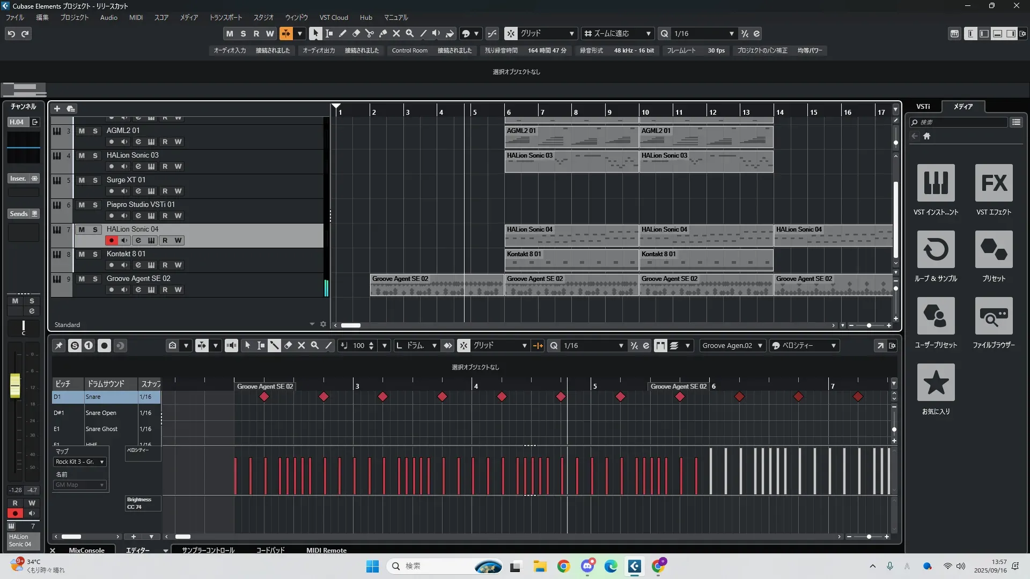The height and width of the screenshot is (579, 1030).
Task: Switch to the MixConsole tab
Action: 86,550
